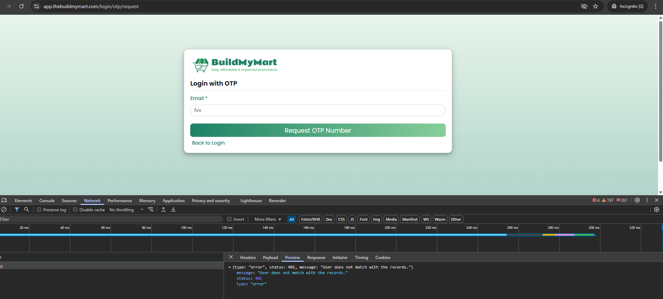This screenshot has width=663, height=299.
Task: Open the third-party cookies blocked eye icon
Action: 584,6
